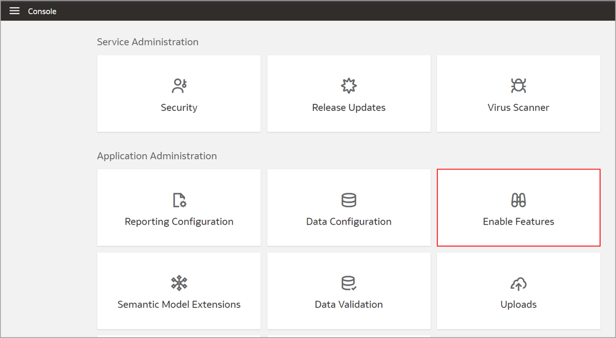Click the Reporting Configuration document icon
The image size is (616, 338).
pyautogui.click(x=179, y=200)
